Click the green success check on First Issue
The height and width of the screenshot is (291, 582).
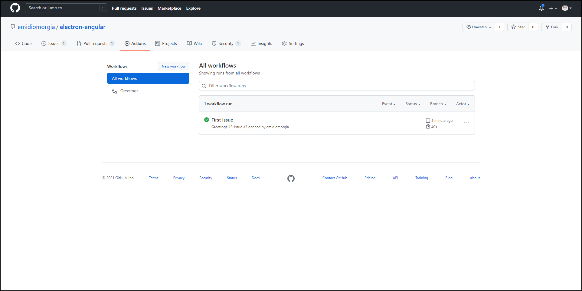[x=207, y=120]
